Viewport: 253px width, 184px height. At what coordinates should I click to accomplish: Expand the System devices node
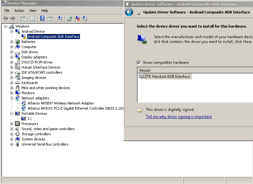coord(12,139)
